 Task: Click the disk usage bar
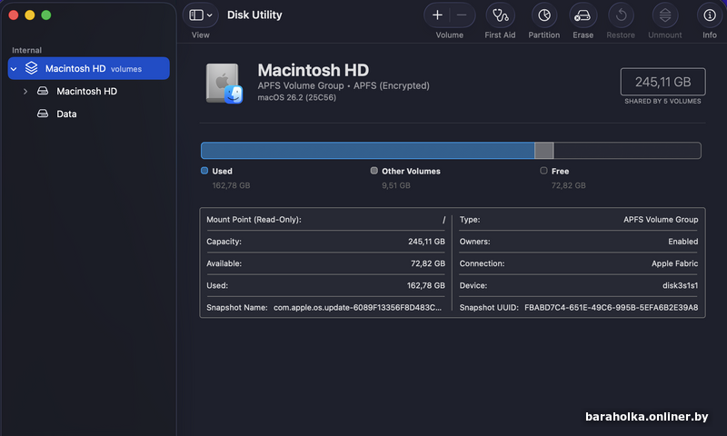(450, 151)
